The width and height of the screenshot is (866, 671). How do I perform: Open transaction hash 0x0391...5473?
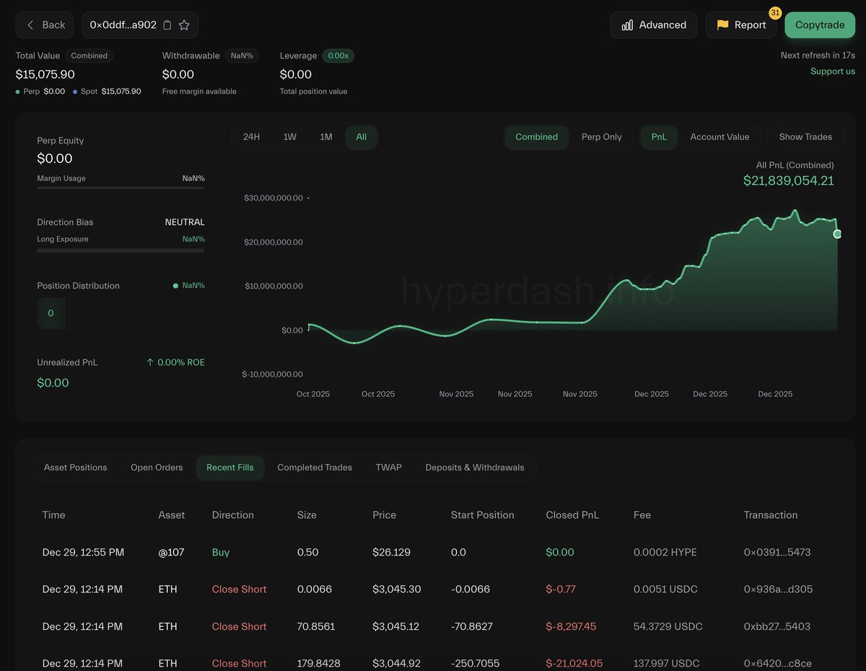coord(777,553)
